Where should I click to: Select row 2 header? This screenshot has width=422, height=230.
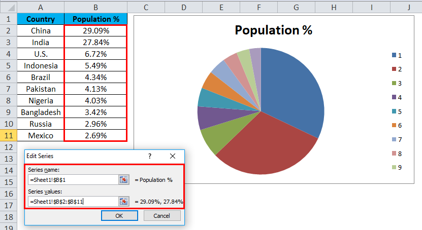point(9,31)
